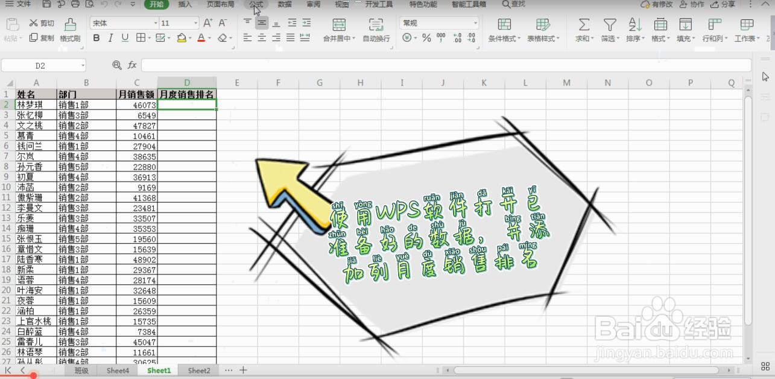Image resolution: width=775 pixels, height=379 pixels.
Task: Switch to the Page Layout (页面布局) tab
Action: (221, 4)
